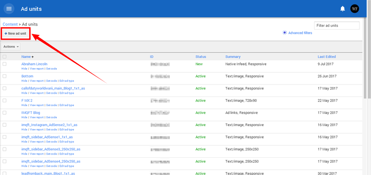Open the Abraham Lincoln ad unit
The image size is (371, 175).
(34, 64)
